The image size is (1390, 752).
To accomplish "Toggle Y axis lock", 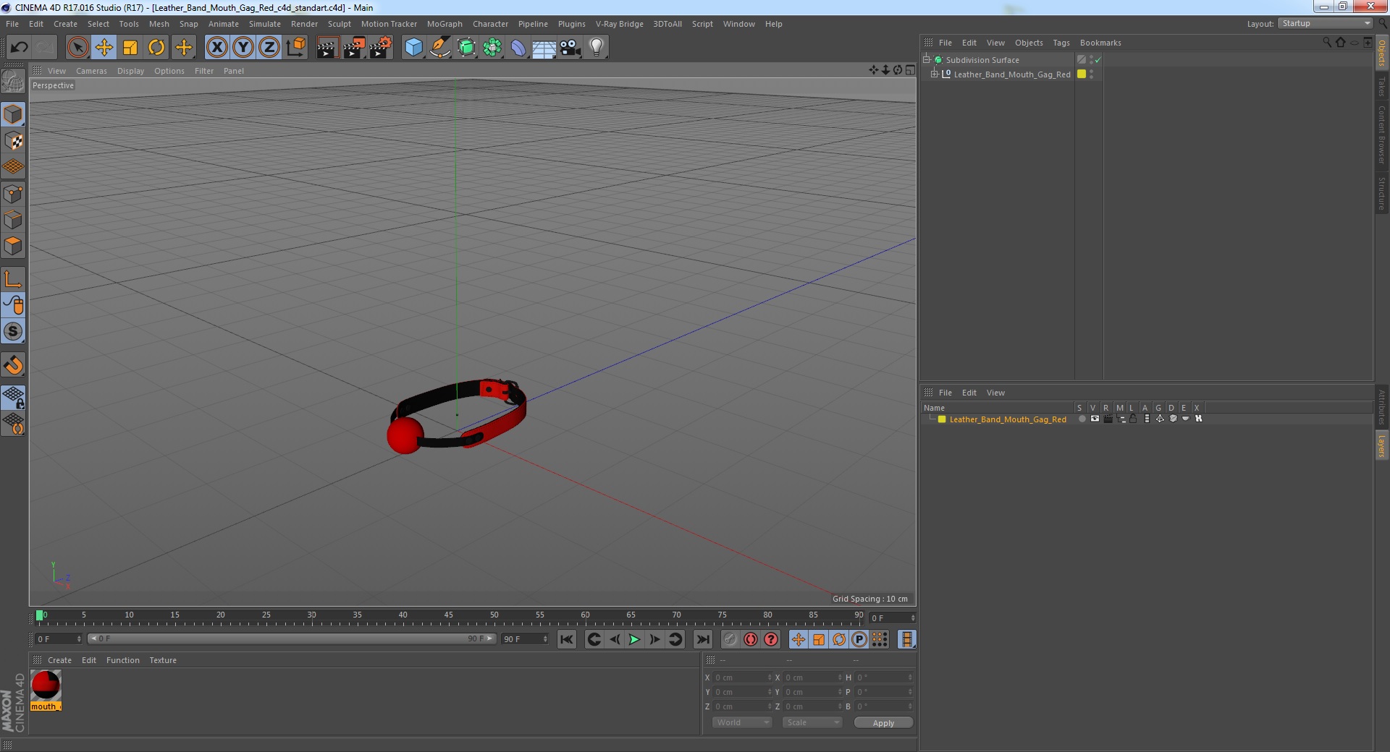I will (243, 48).
